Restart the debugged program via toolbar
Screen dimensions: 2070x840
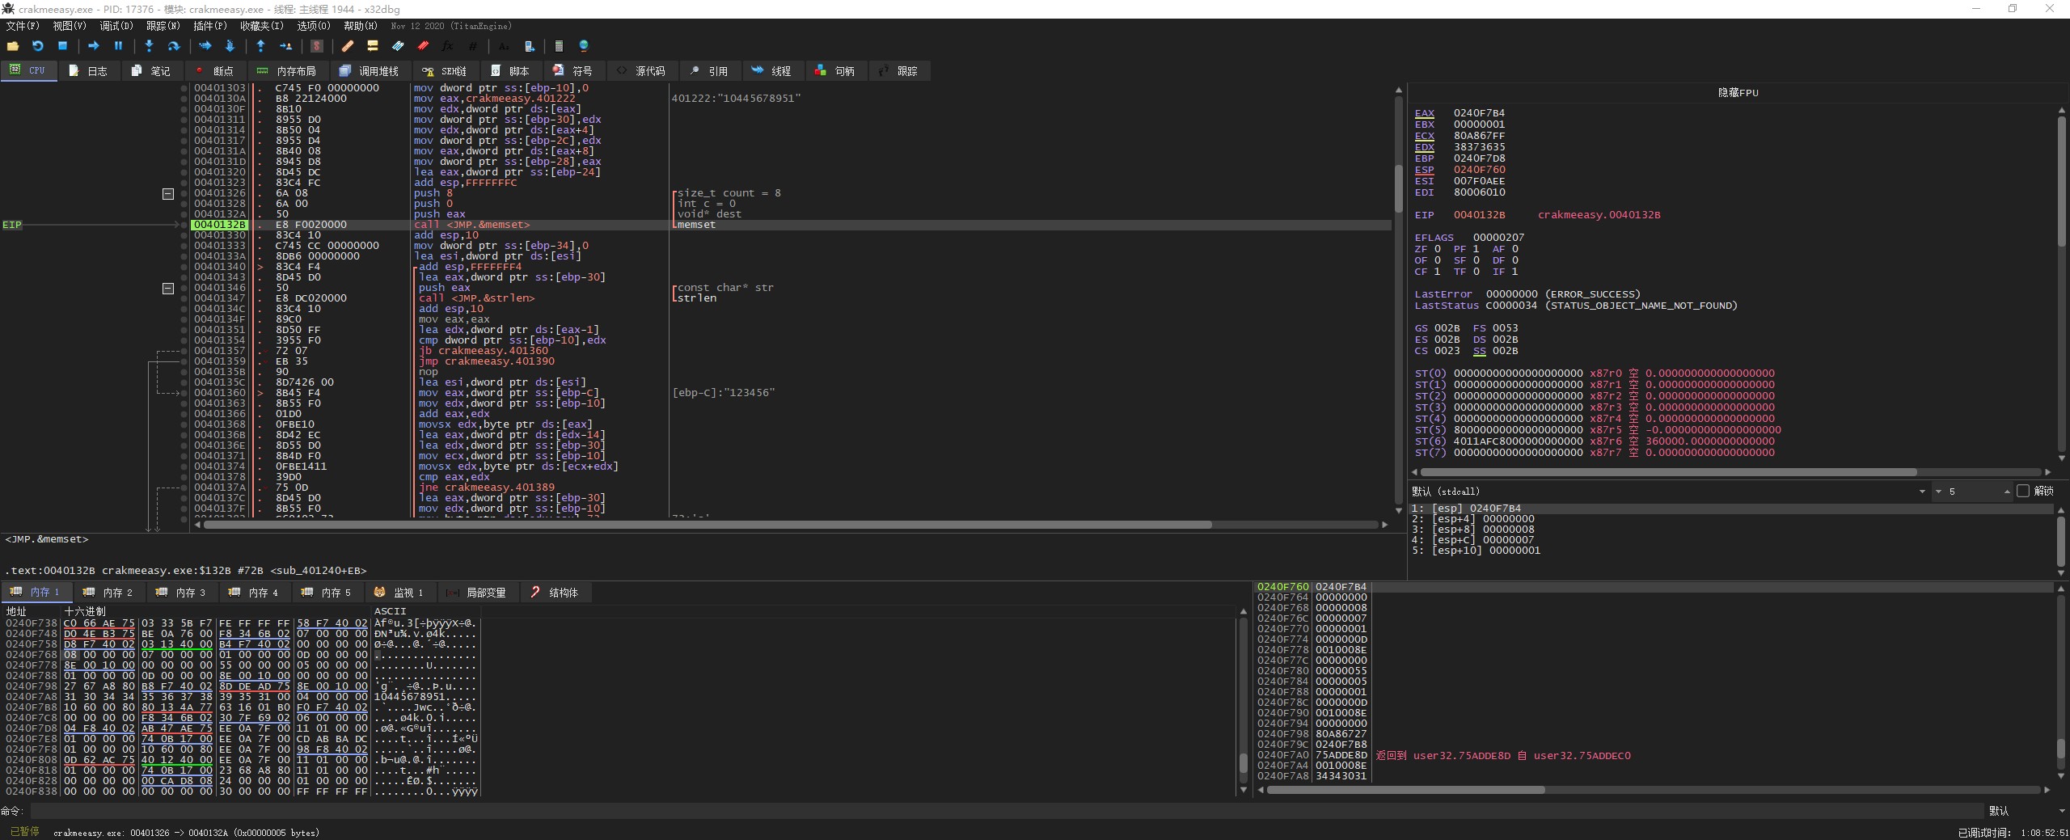[x=37, y=46]
